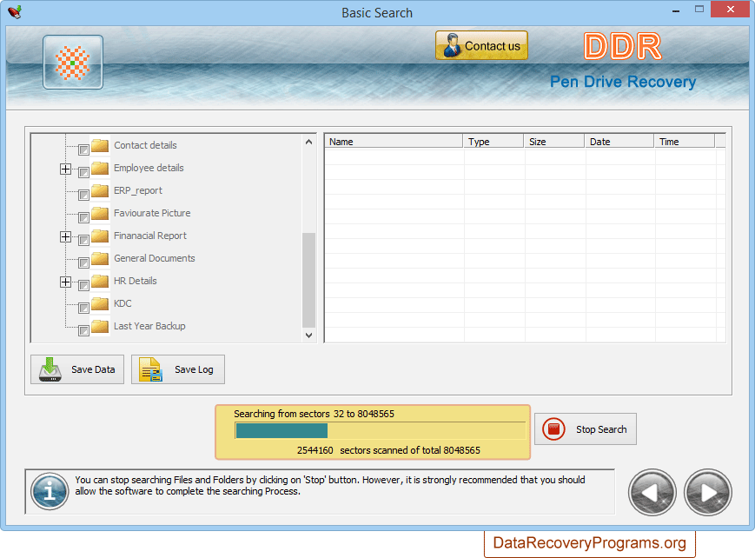The width and height of the screenshot is (755, 558).
Task: Minimize the Basic Search window
Action: click(676, 10)
